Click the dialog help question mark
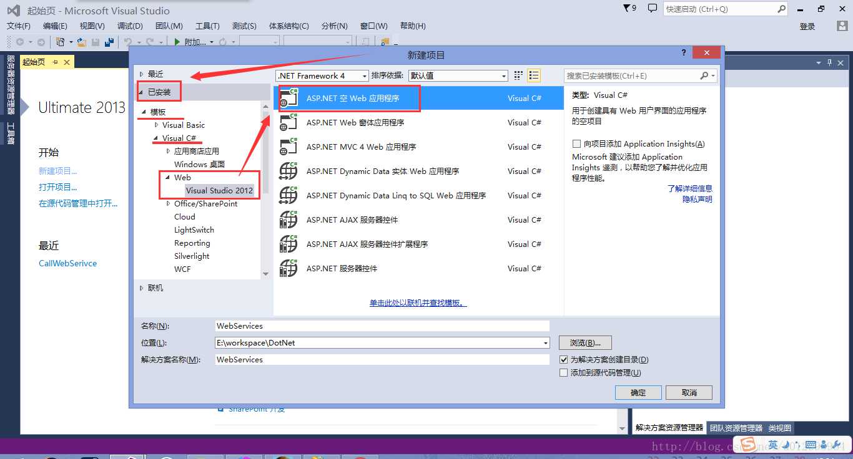 pos(684,54)
